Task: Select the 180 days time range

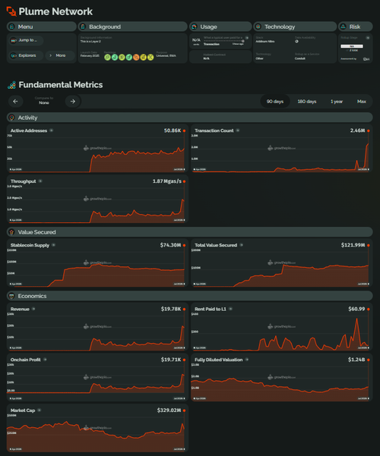Action: coord(307,102)
